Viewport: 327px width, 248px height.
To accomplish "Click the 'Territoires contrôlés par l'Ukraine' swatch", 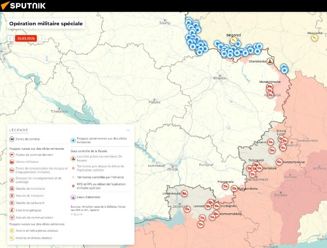I will pyautogui.click(x=73, y=177).
